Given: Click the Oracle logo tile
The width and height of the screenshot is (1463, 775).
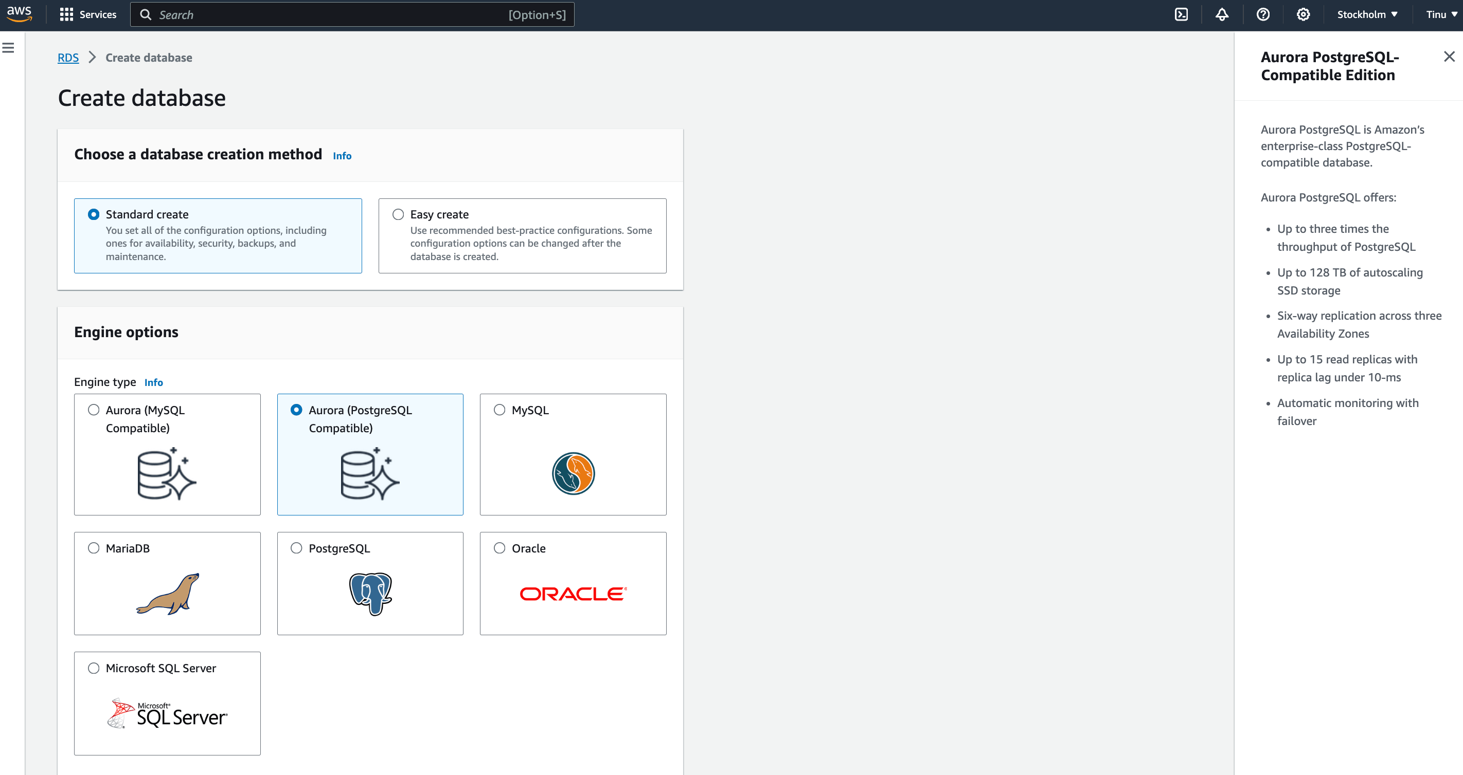Looking at the screenshot, I should (573, 594).
